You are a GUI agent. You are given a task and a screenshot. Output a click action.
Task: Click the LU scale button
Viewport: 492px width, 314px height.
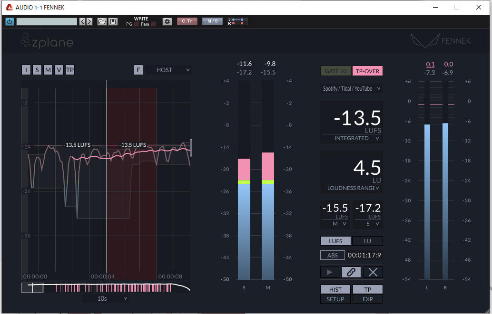367,241
